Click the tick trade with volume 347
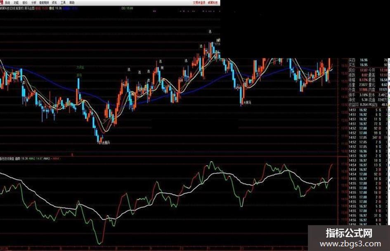 pyautogui.click(x=368, y=137)
